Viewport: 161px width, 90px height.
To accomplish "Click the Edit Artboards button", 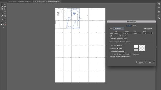I will click(148, 29).
